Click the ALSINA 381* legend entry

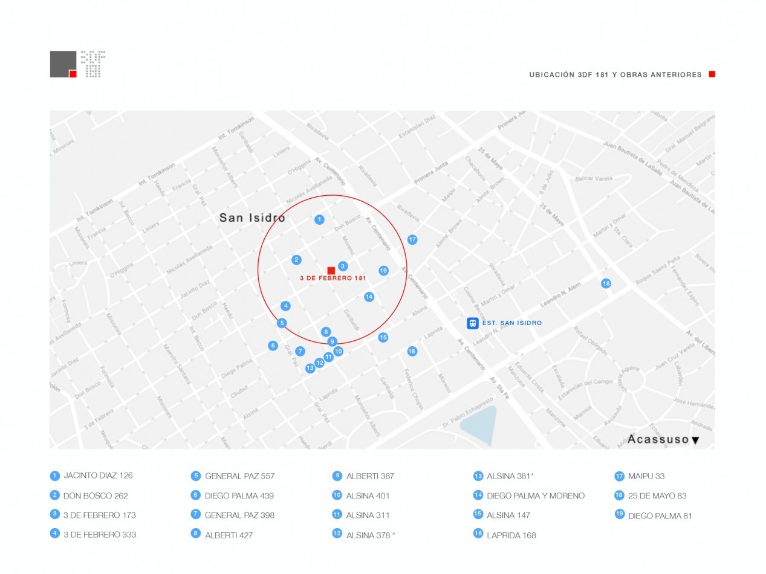tap(510, 476)
